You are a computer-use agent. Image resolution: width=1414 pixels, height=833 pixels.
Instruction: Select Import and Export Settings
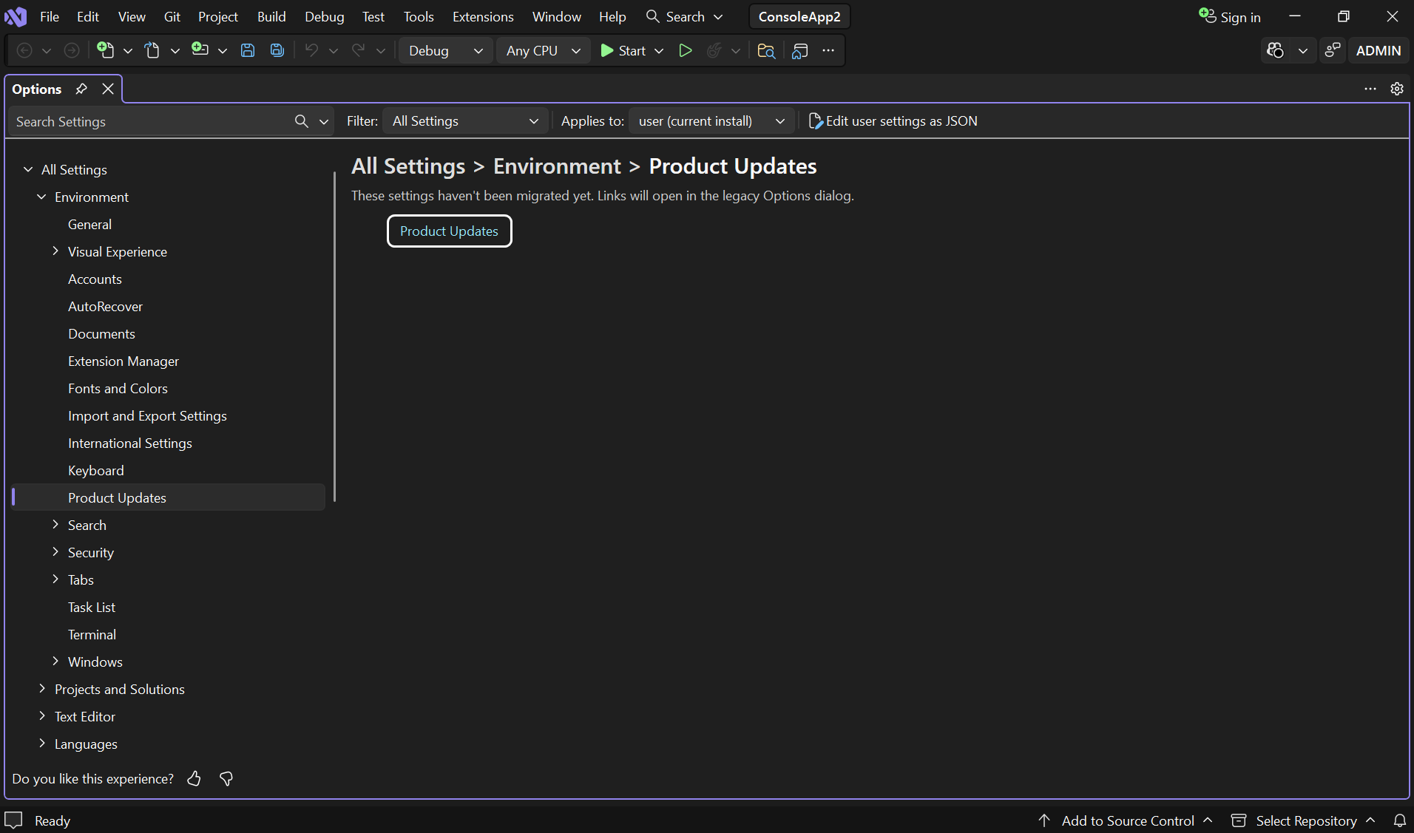tap(147, 416)
